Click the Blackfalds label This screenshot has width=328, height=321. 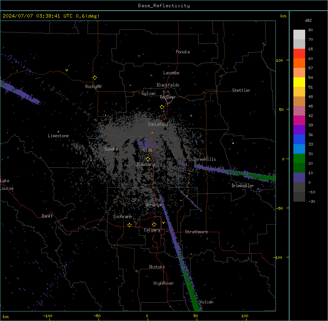click(x=168, y=85)
